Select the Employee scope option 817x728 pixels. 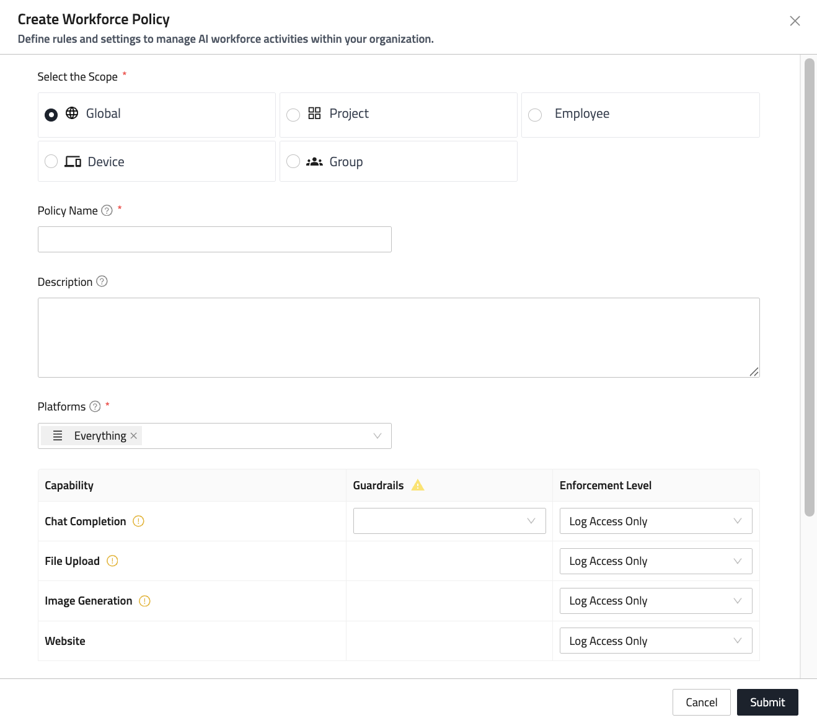(536, 115)
